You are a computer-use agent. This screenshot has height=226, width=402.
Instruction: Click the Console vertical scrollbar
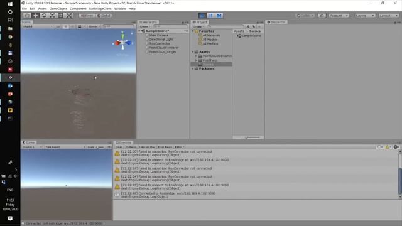(x=400, y=175)
